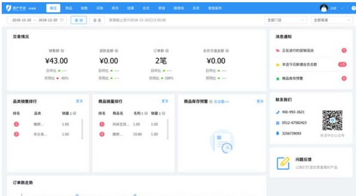The image size is (356, 196).
Task: Show info tooltip beside 订单数
Action: 167,51
